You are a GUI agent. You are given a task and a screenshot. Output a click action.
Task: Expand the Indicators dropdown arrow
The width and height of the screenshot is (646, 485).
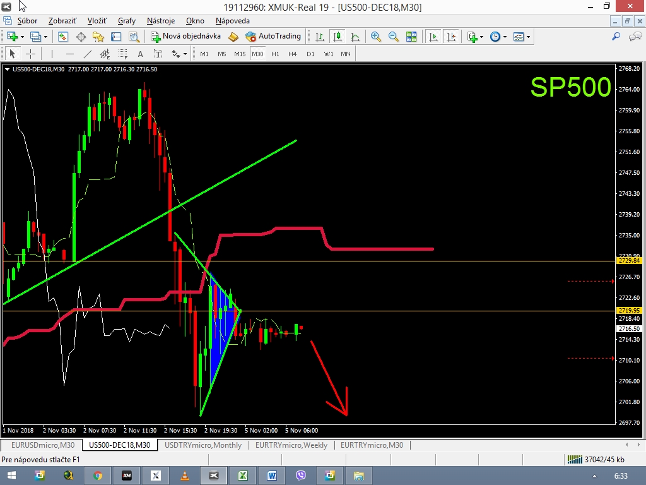click(481, 37)
